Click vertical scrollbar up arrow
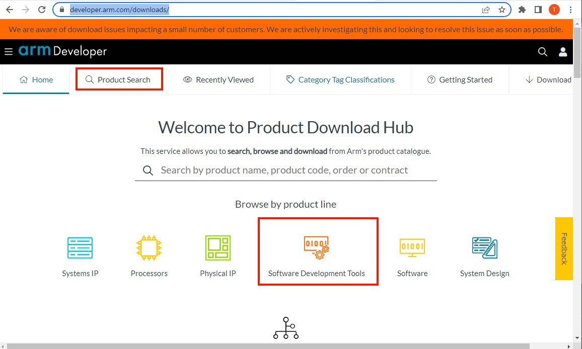The image size is (582, 349). pyautogui.click(x=577, y=23)
